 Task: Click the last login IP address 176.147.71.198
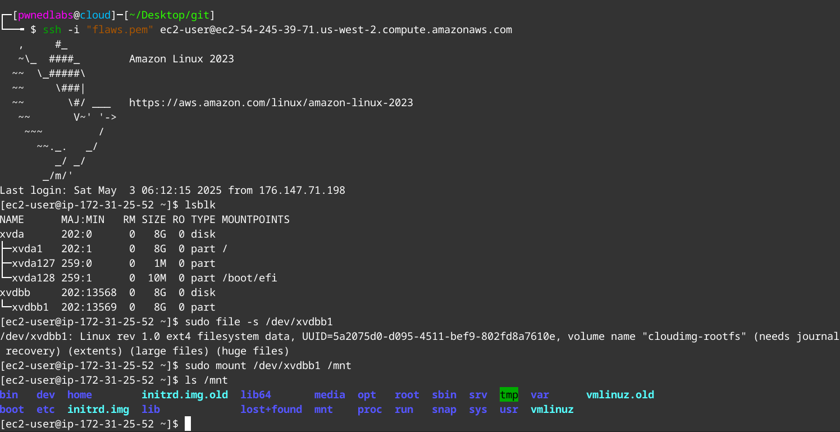(302, 190)
